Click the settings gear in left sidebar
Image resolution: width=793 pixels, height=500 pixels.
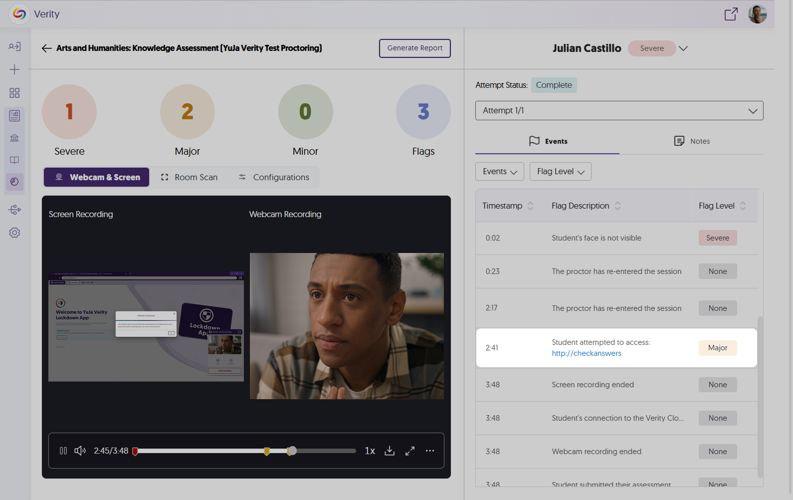[14, 233]
